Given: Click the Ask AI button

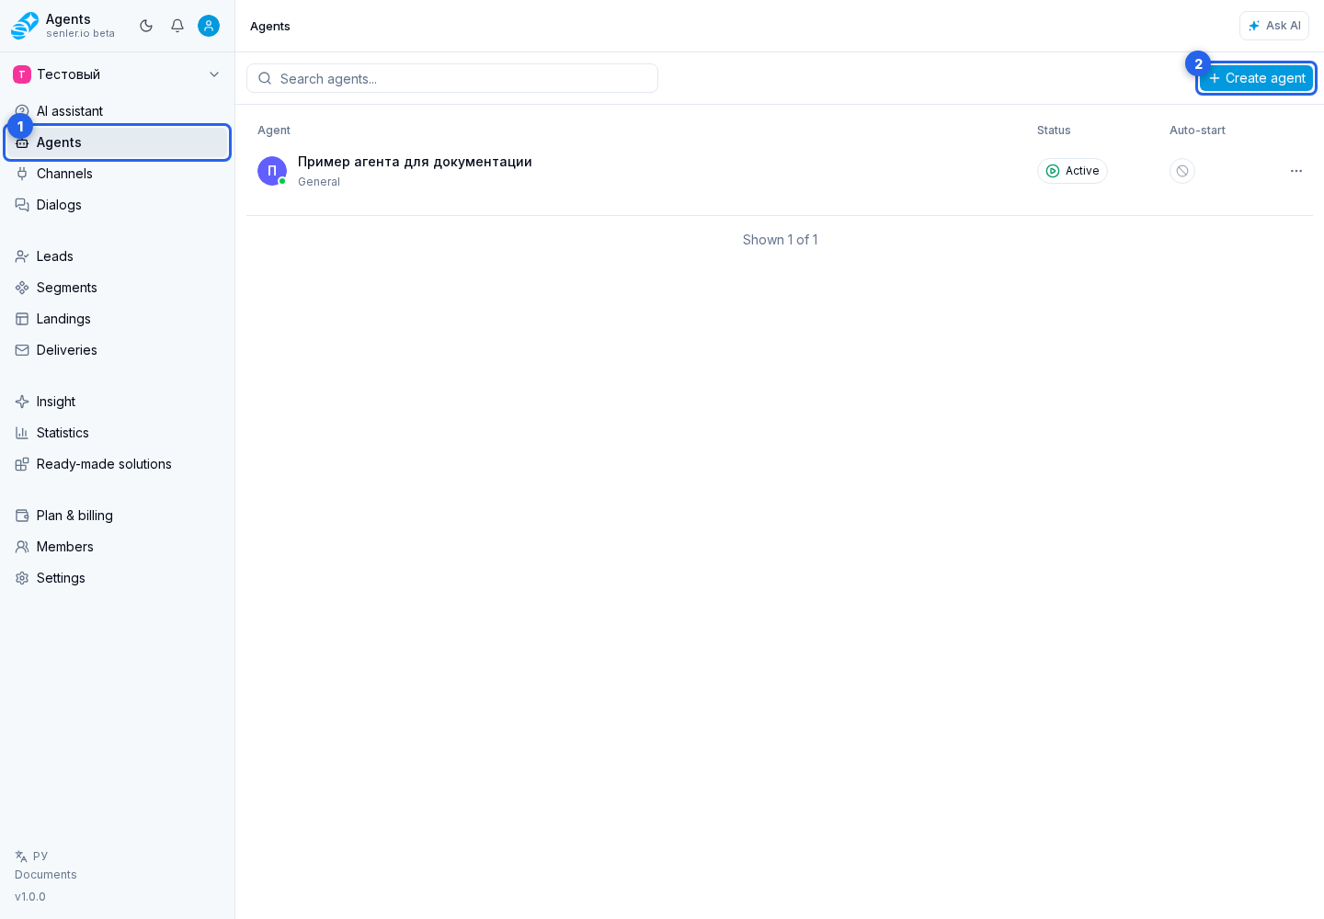Looking at the screenshot, I should click(1274, 26).
